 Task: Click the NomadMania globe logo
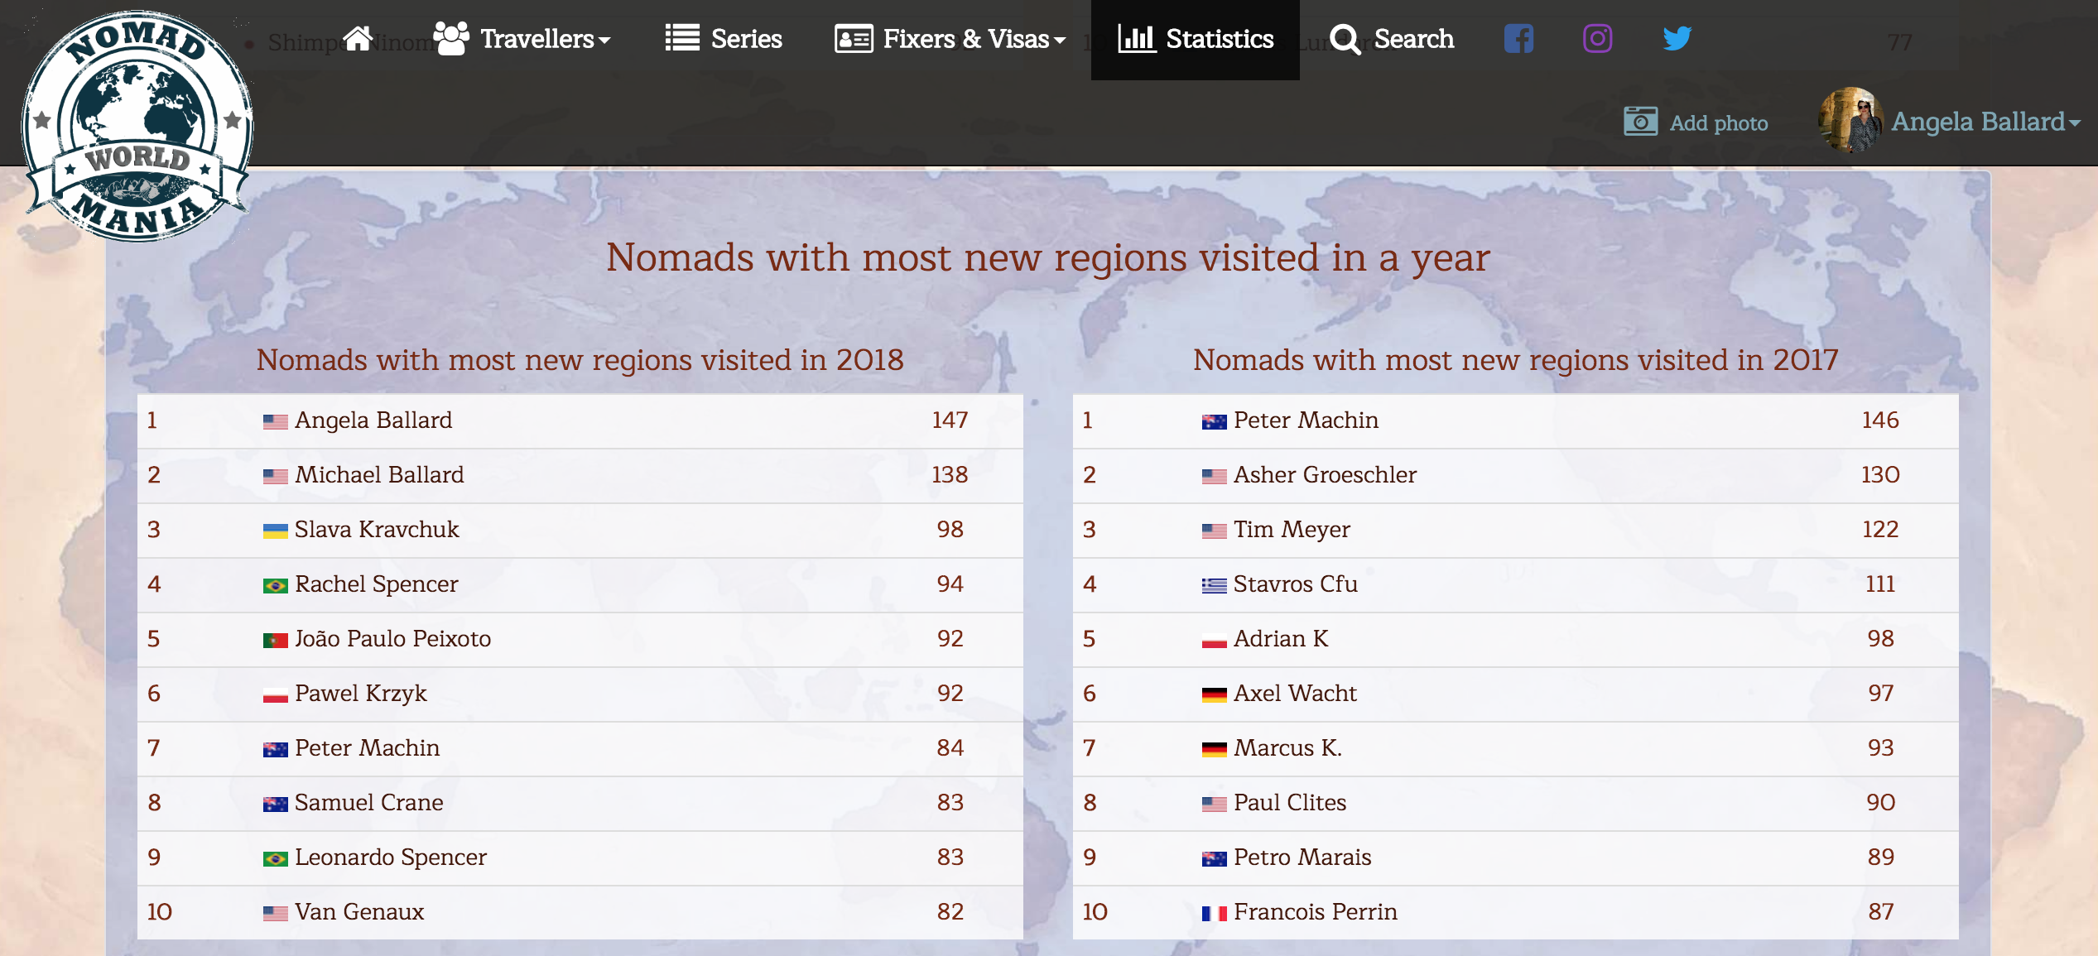point(137,126)
